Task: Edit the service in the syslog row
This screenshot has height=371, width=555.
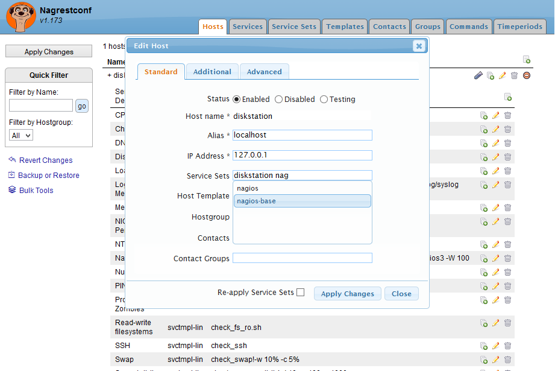Action: pyautogui.click(x=495, y=185)
